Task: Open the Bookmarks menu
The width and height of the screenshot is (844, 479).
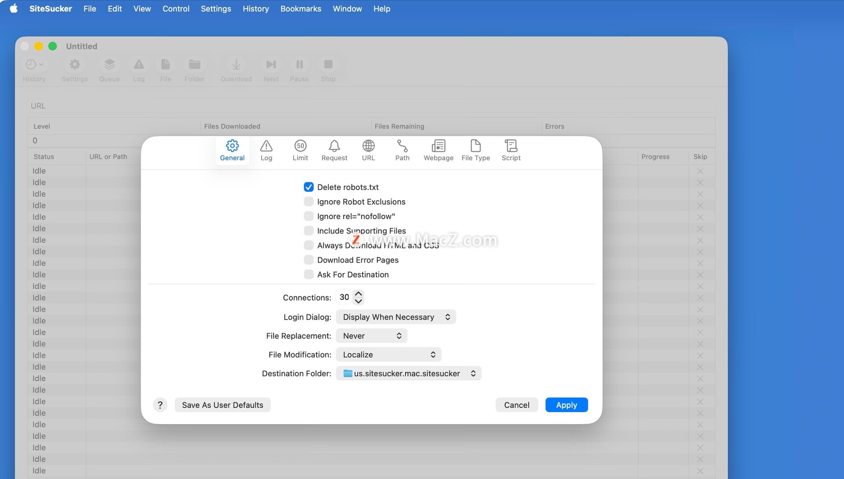Action: pyautogui.click(x=301, y=9)
